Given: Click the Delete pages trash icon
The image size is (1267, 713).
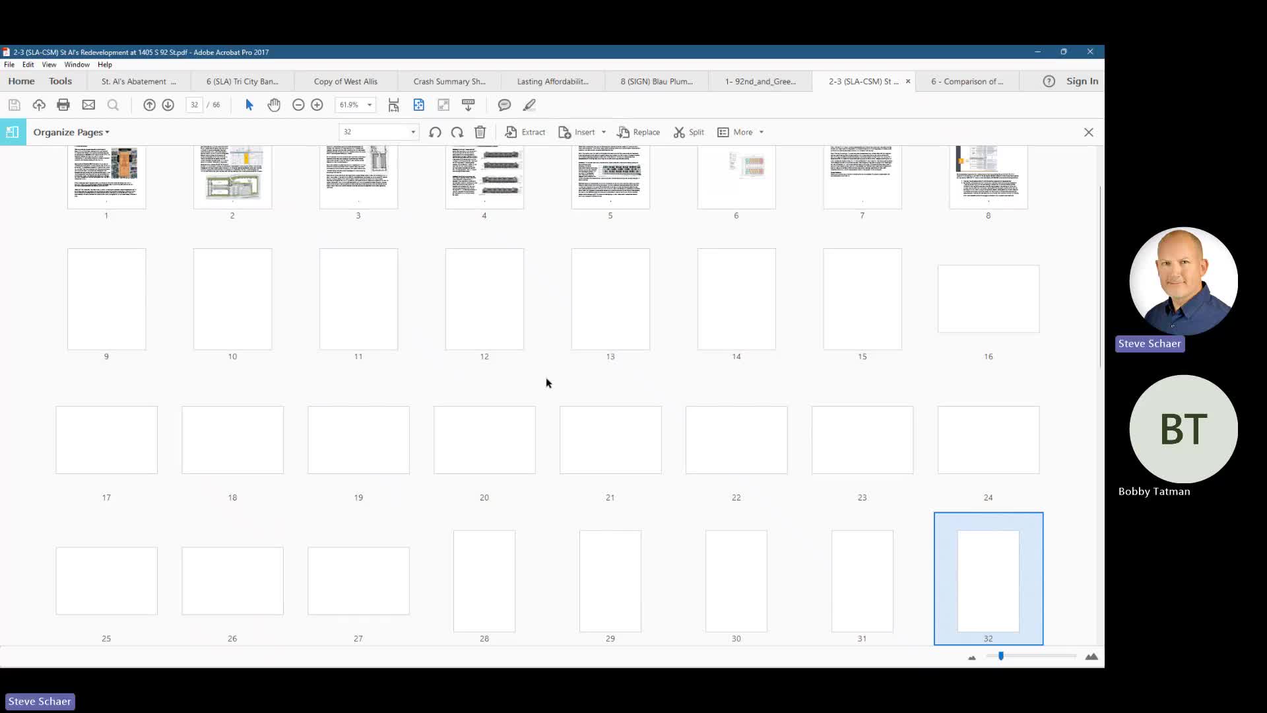Looking at the screenshot, I should point(480,132).
